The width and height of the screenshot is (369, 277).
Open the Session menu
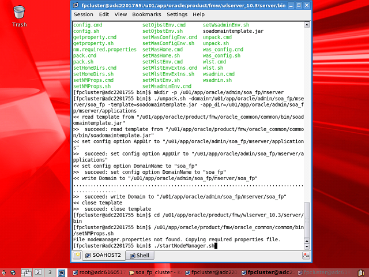pyautogui.click(x=83, y=14)
